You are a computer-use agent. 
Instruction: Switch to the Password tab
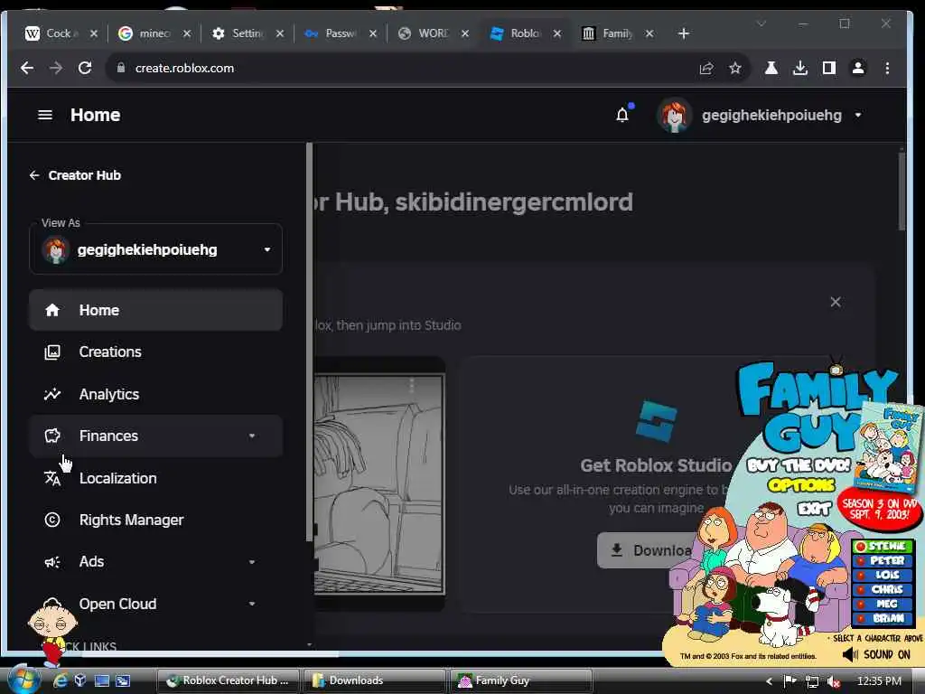click(x=338, y=33)
